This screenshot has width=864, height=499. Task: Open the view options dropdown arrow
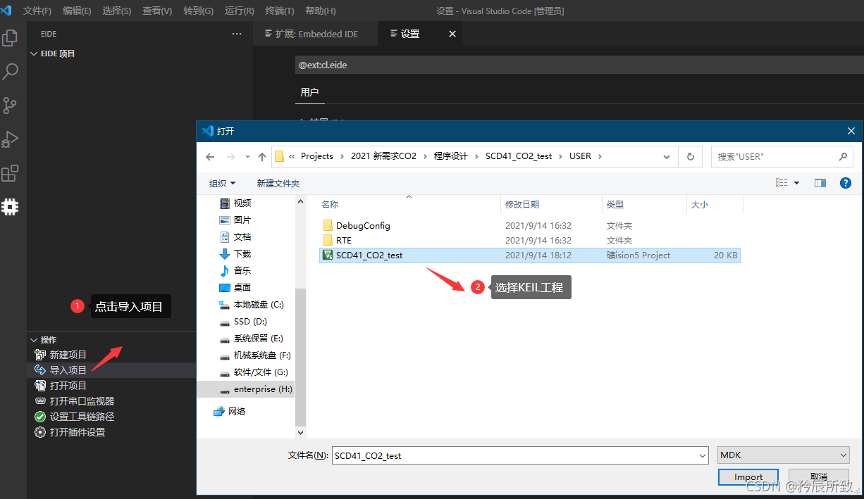797,183
